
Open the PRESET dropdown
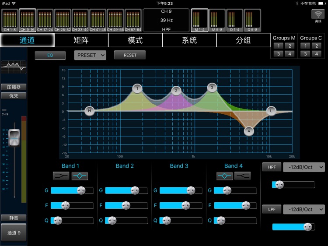click(90, 55)
